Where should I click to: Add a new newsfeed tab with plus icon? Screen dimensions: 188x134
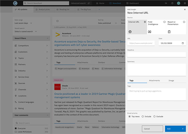pyautogui.click(x=99, y=9)
